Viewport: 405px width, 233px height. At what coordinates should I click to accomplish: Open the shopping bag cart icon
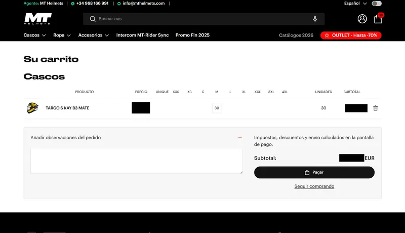click(x=378, y=19)
